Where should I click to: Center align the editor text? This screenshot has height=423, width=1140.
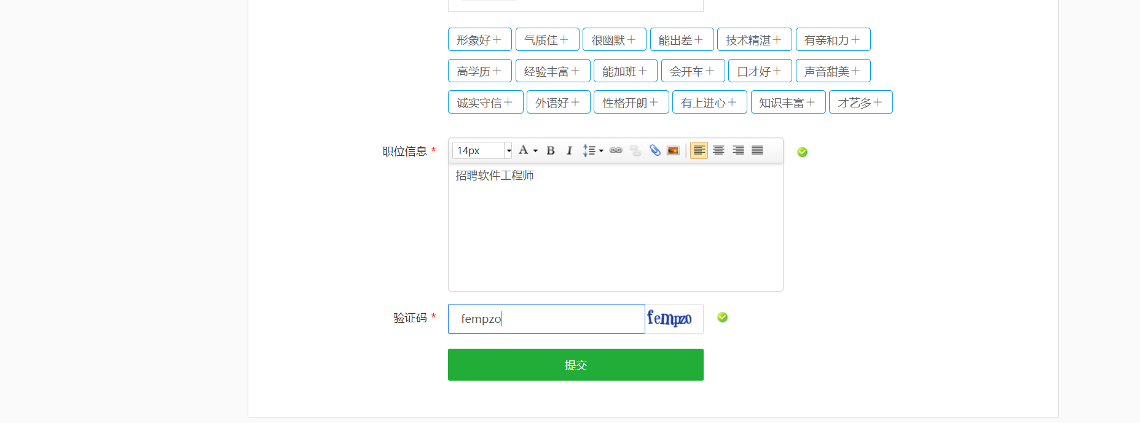coord(718,150)
